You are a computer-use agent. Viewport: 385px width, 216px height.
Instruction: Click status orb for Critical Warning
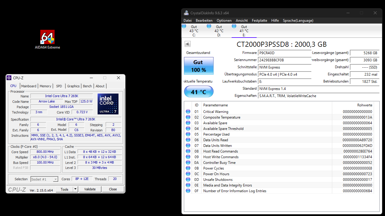tap(188, 112)
